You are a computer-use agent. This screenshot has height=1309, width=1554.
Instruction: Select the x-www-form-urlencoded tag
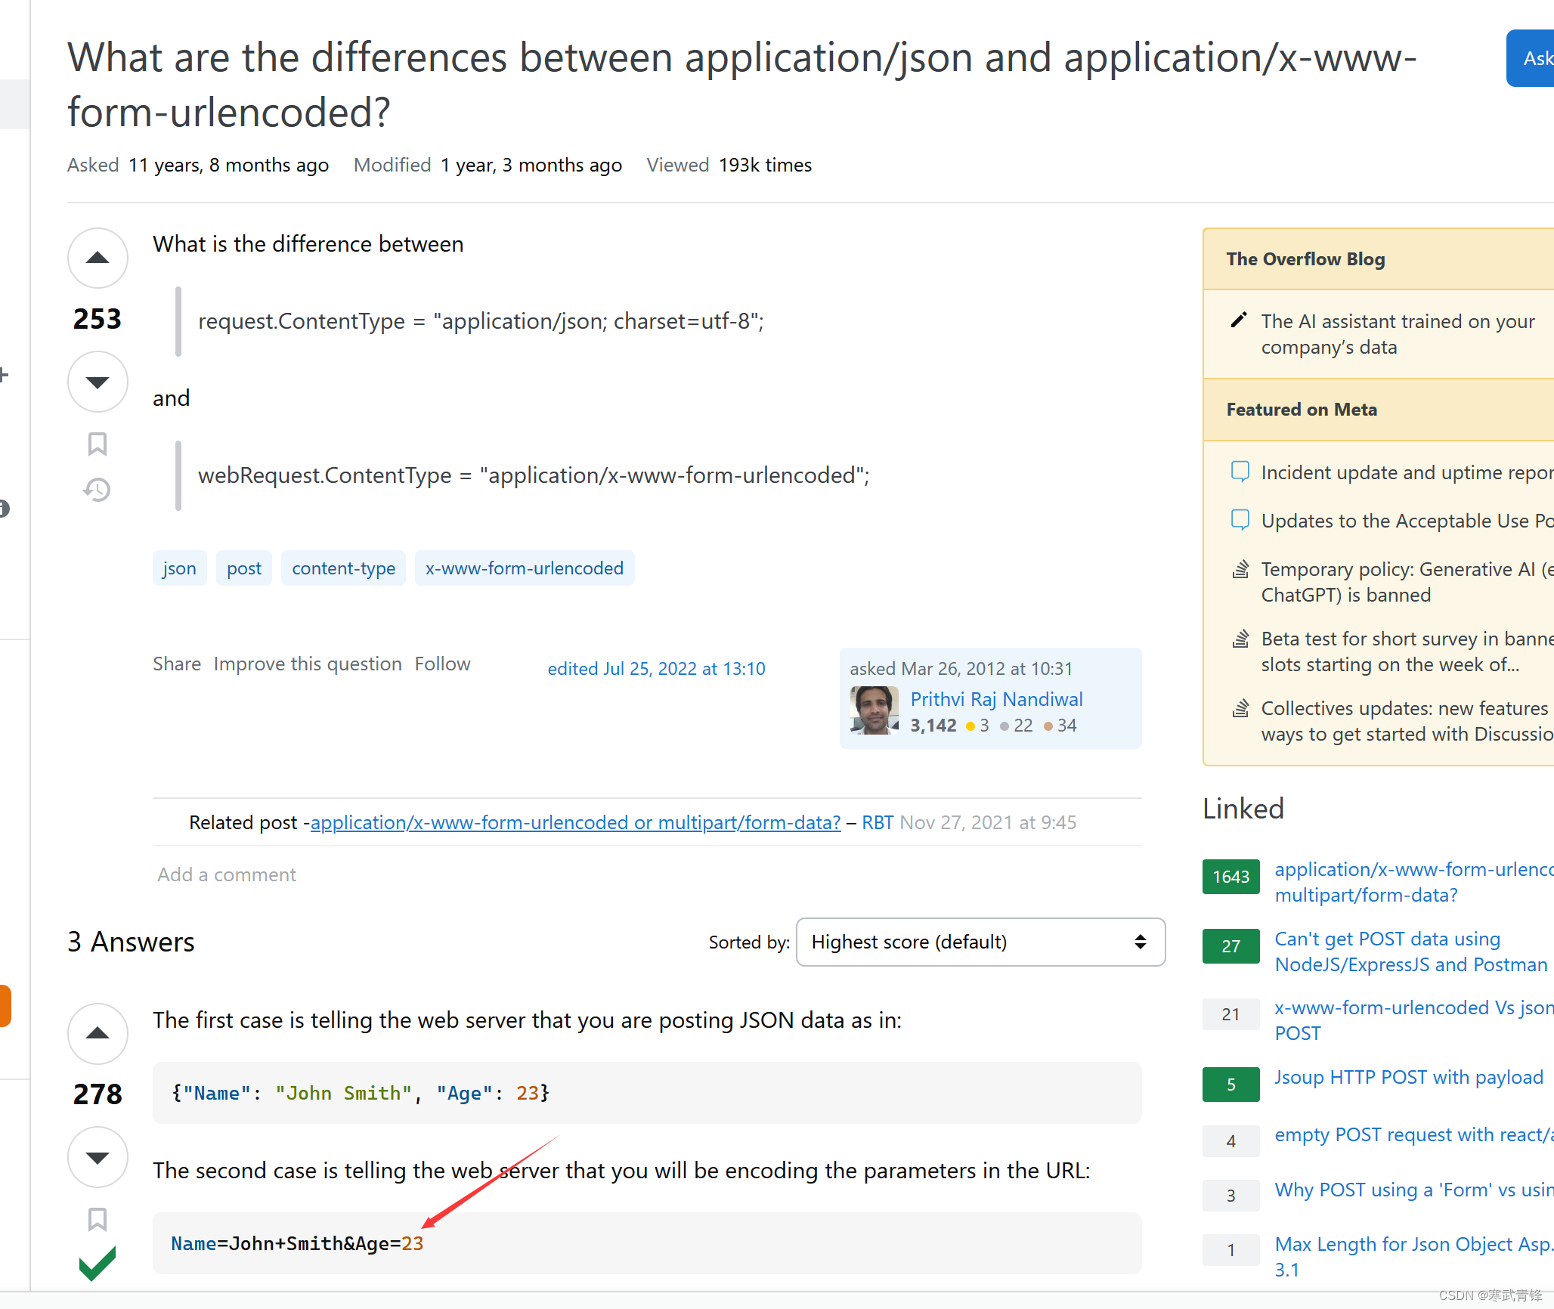click(525, 568)
